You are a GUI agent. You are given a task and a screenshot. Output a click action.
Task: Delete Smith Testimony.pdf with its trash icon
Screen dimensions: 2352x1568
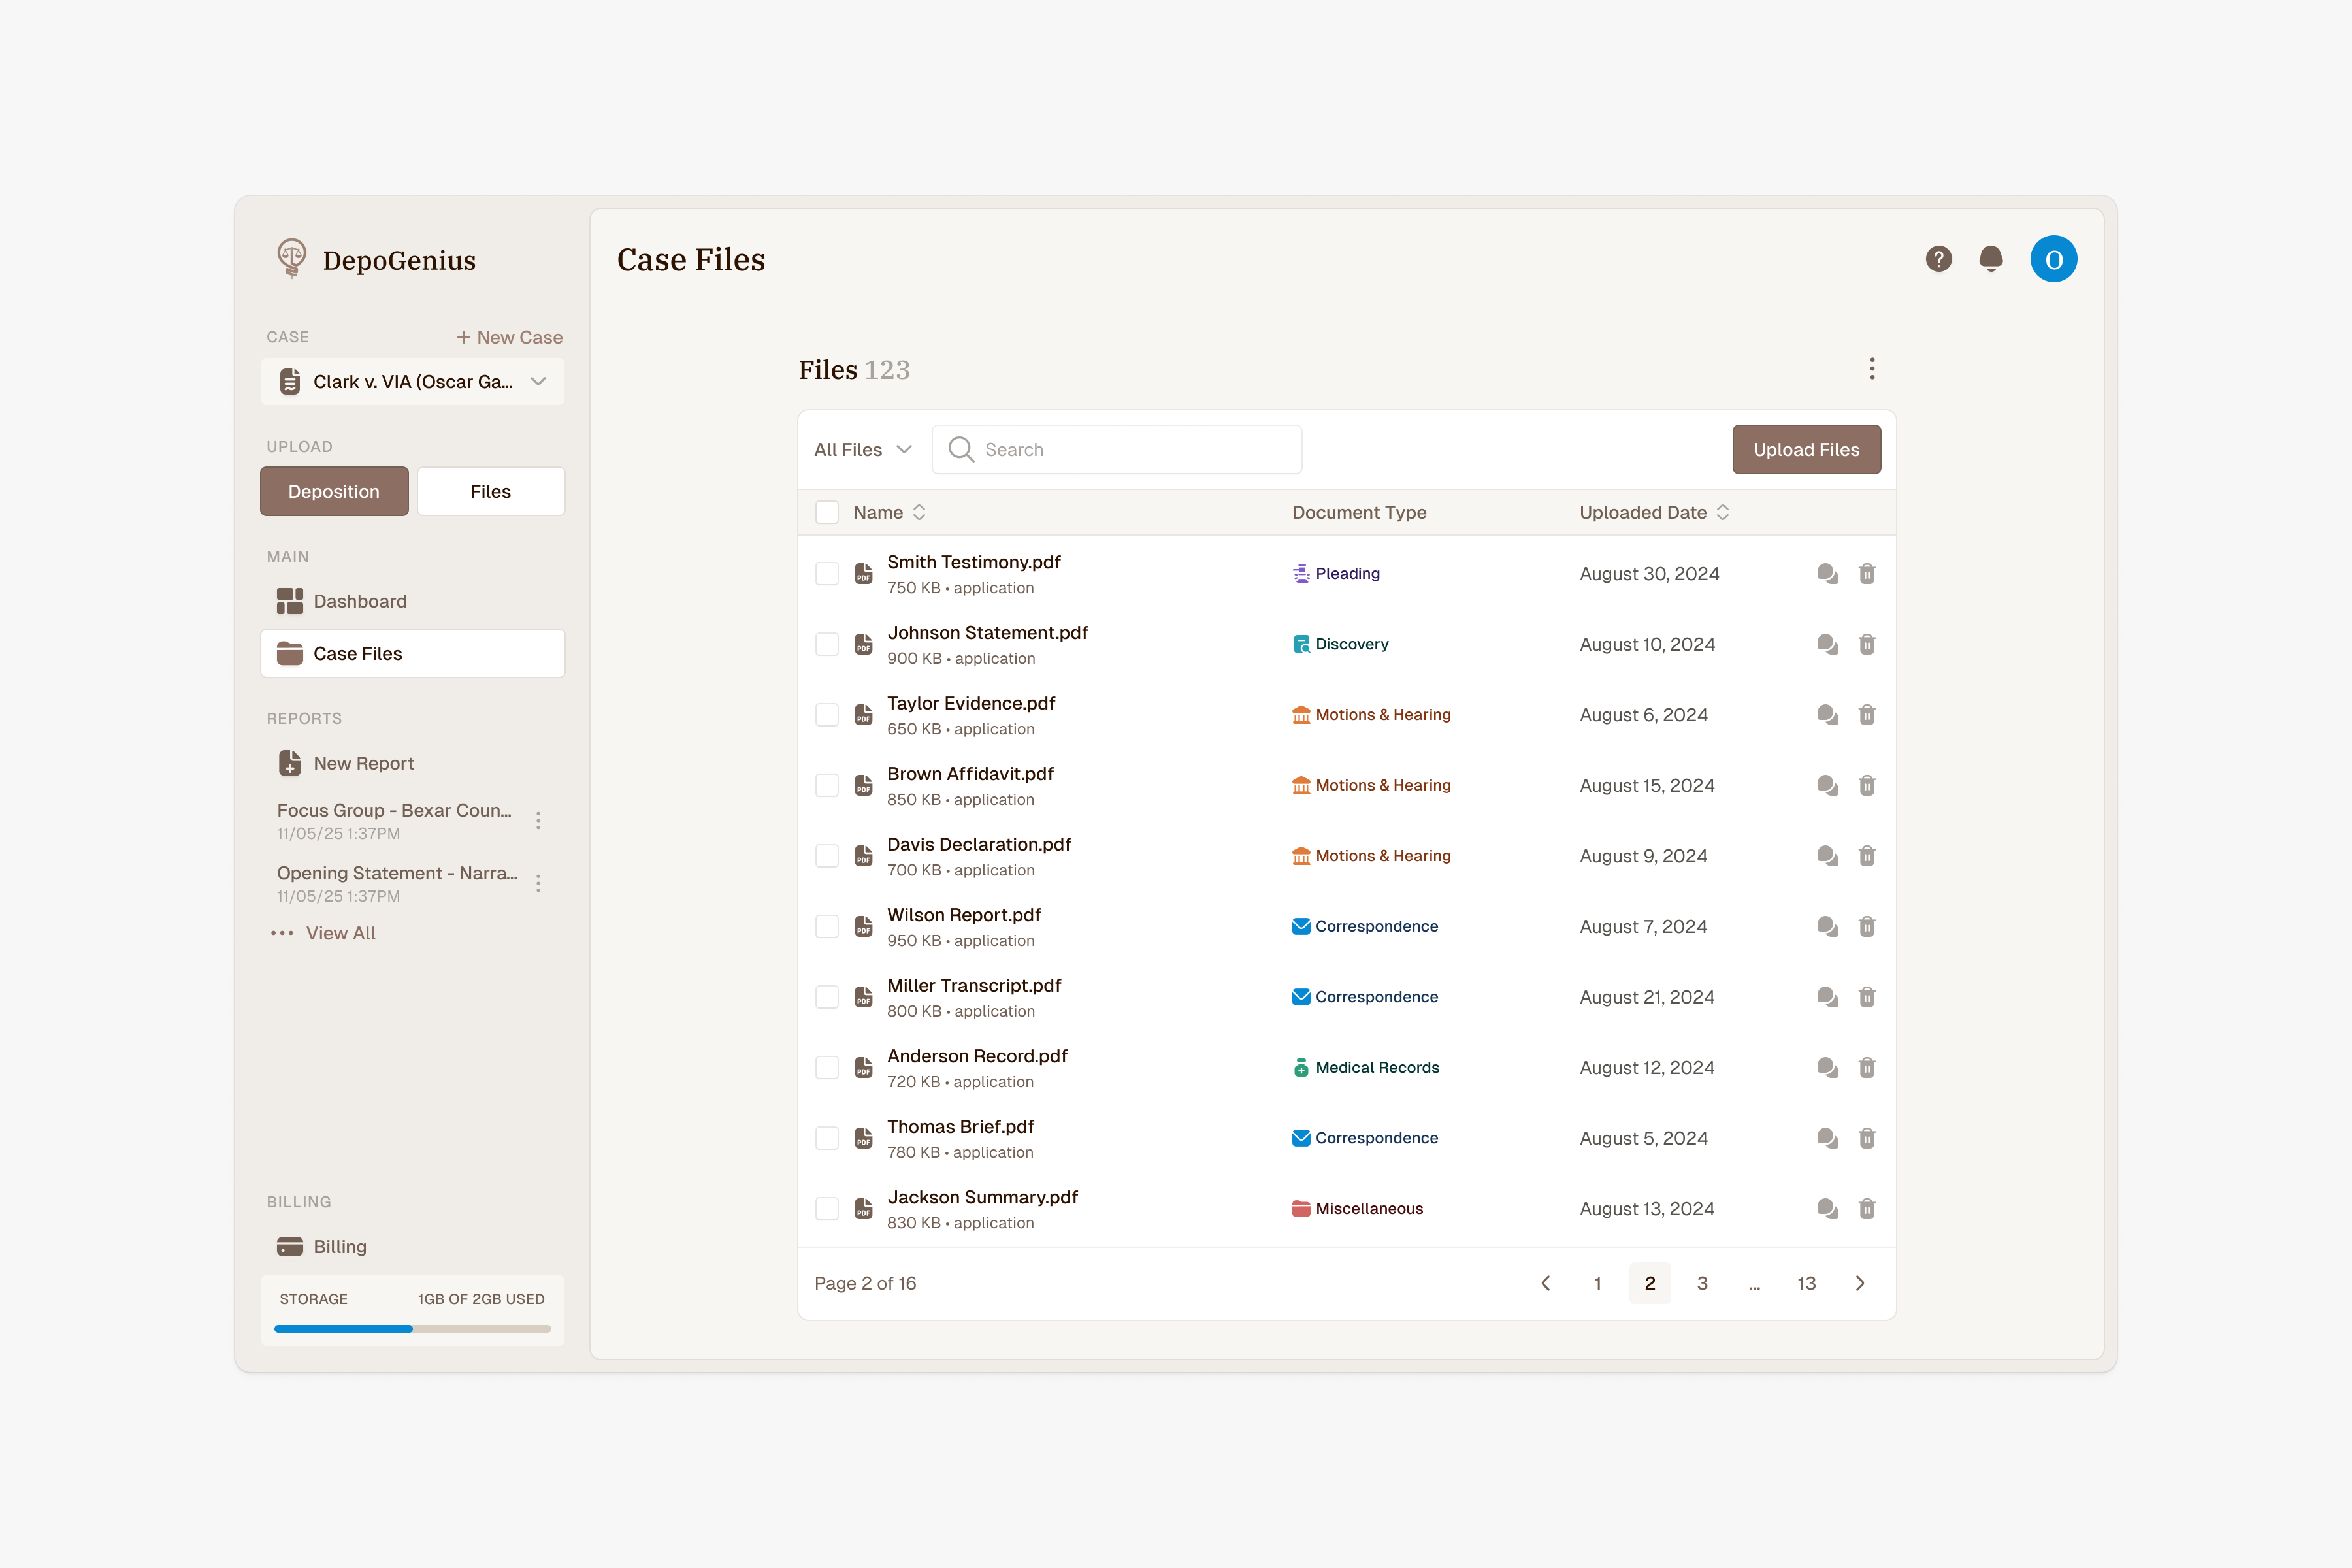coord(1866,574)
